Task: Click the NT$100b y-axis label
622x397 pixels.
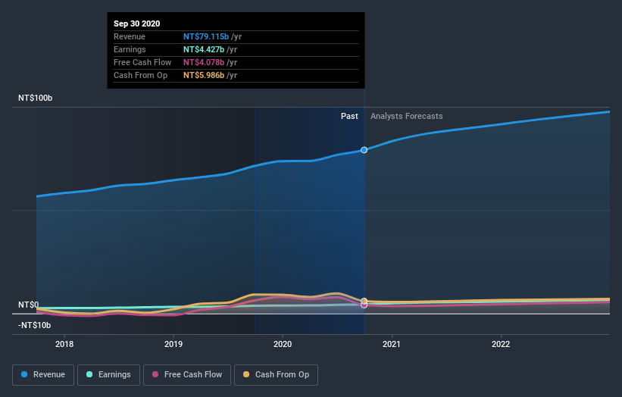Action: tap(36, 98)
